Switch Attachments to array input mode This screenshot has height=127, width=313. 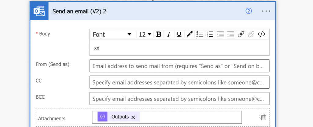(x=263, y=117)
